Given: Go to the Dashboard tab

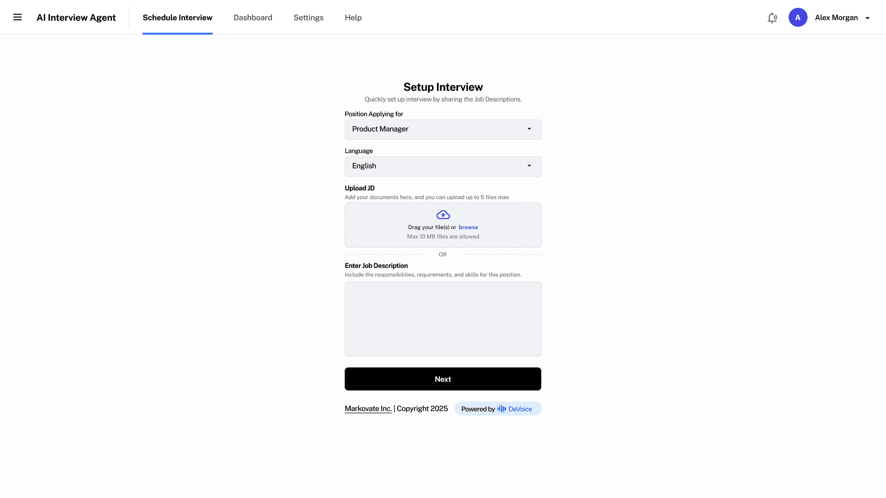Looking at the screenshot, I should point(253,18).
